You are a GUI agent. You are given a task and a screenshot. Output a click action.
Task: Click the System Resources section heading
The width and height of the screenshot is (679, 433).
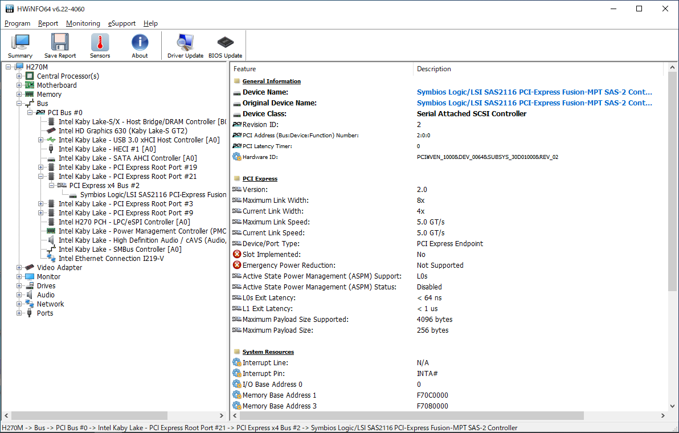pyautogui.click(x=268, y=352)
